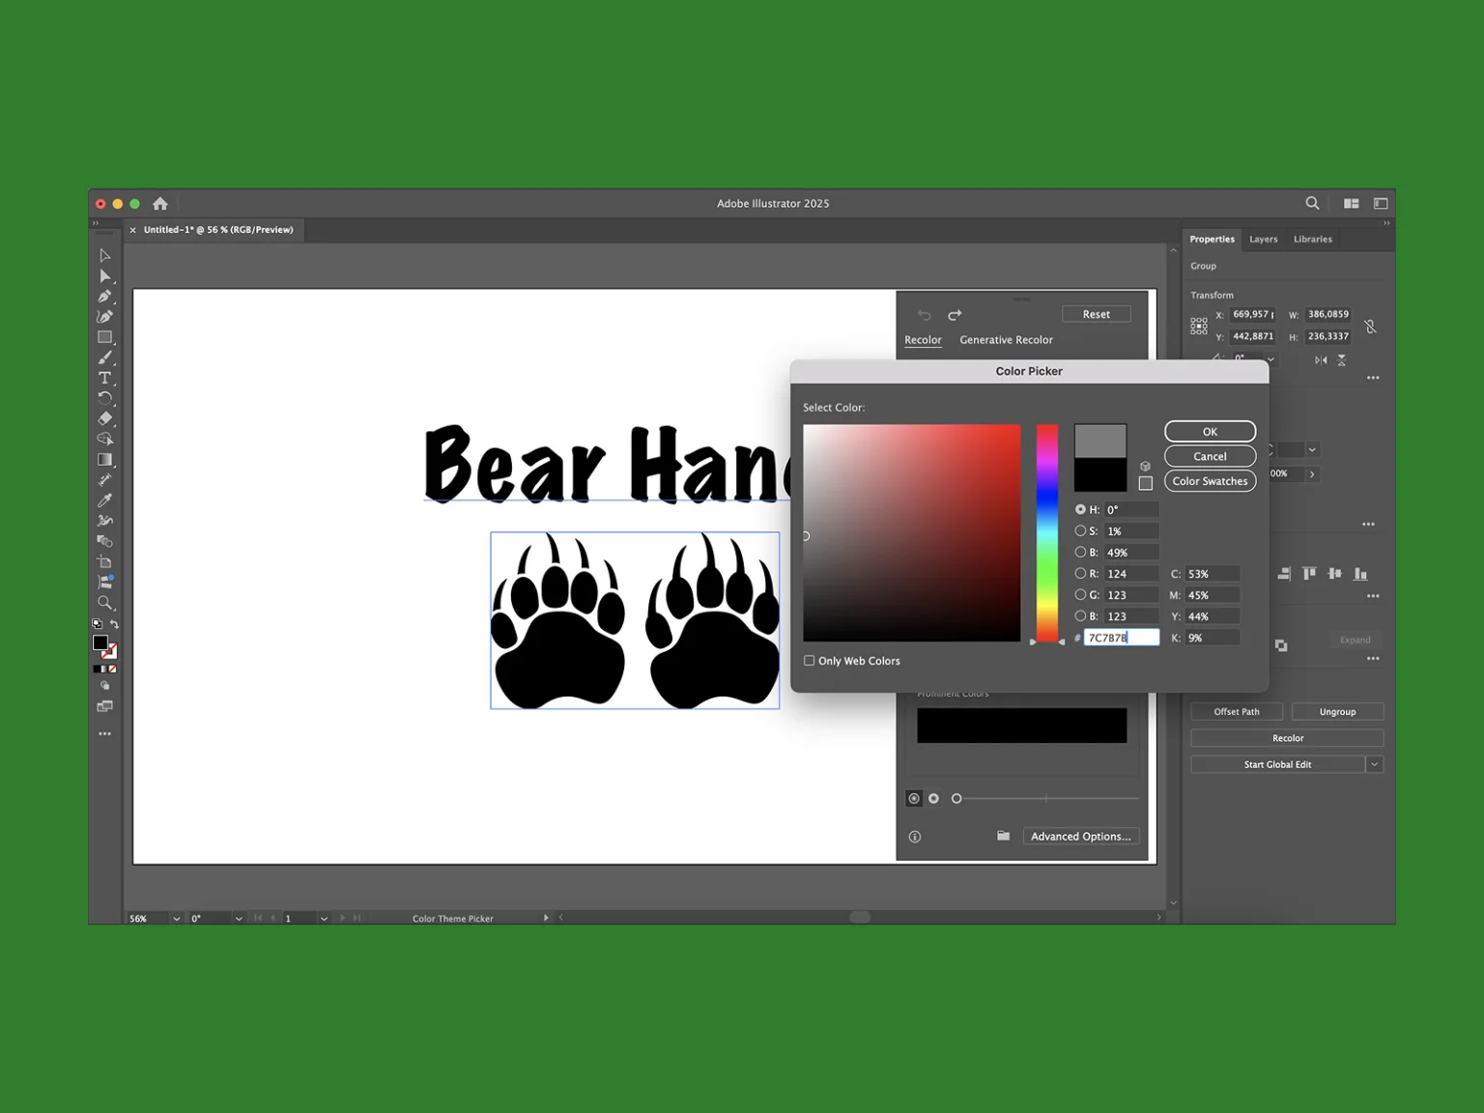Open the zoom level dropdown
This screenshot has height=1113, width=1484.
175,918
